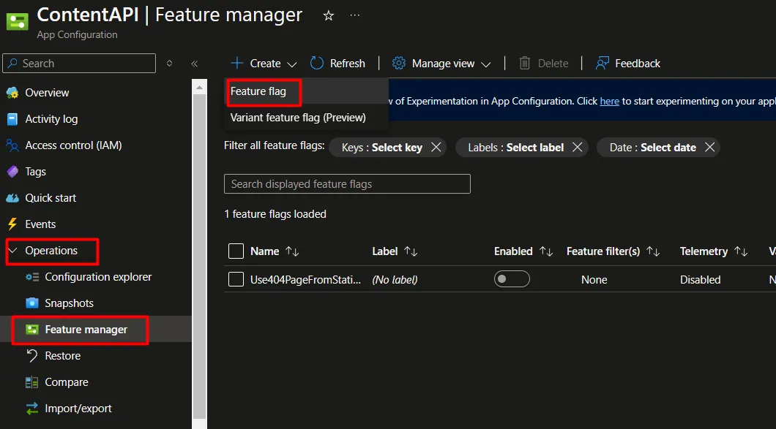Toggle the Enabled switch for Use404PageFromStatic flag
This screenshot has height=429, width=776.
click(512, 278)
